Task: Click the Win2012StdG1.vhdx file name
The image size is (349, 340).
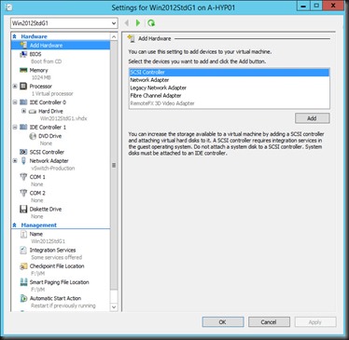Action: 63,118
